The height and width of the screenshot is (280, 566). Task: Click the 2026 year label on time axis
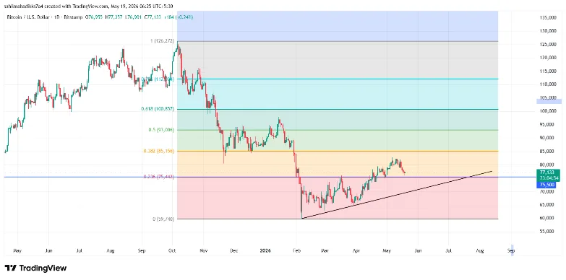[265, 250]
